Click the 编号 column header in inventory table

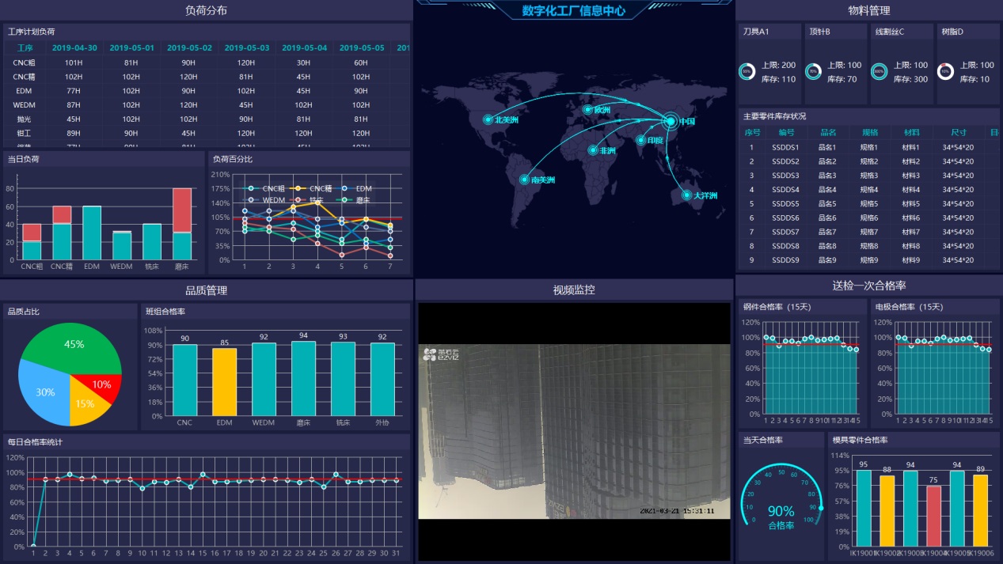tap(786, 132)
